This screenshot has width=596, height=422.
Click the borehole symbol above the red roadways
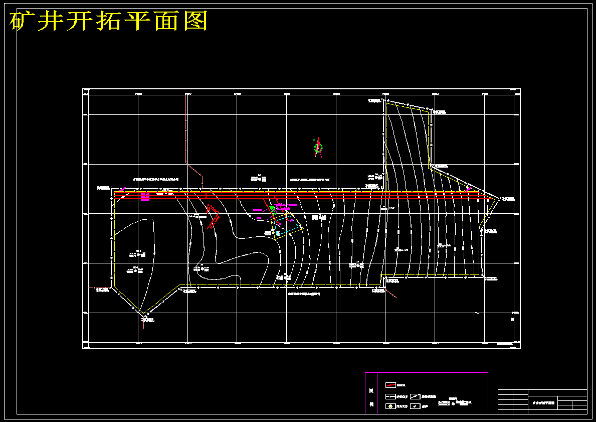pyautogui.click(x=260, y=179)
